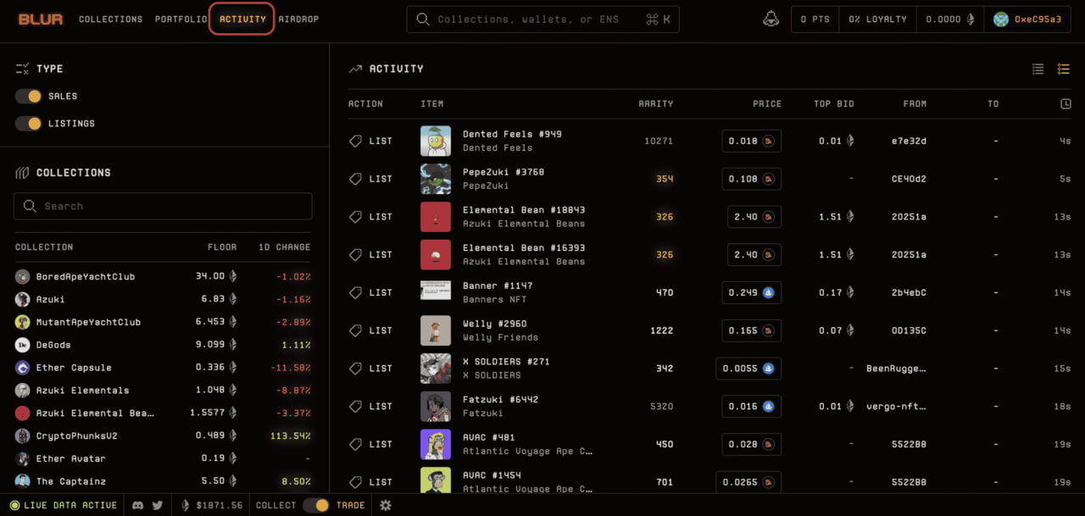Click the 0.018 price button on Dented Feels
1085x516 pixels.
tap(751, 141)
